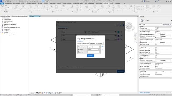This screenshot has height=96, width=172.
Task: Open the Файл ribbon tab
Action: 2,3
